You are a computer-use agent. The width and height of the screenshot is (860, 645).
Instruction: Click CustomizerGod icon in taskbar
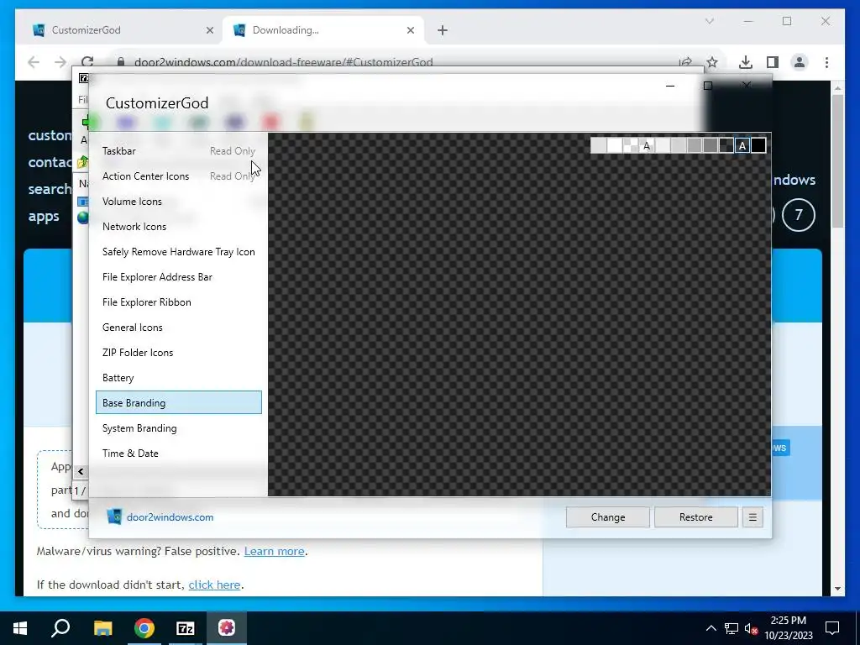227,628
